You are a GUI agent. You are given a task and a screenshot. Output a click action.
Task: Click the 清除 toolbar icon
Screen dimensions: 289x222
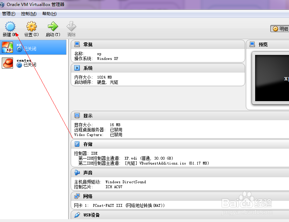(x=72, y=26)
